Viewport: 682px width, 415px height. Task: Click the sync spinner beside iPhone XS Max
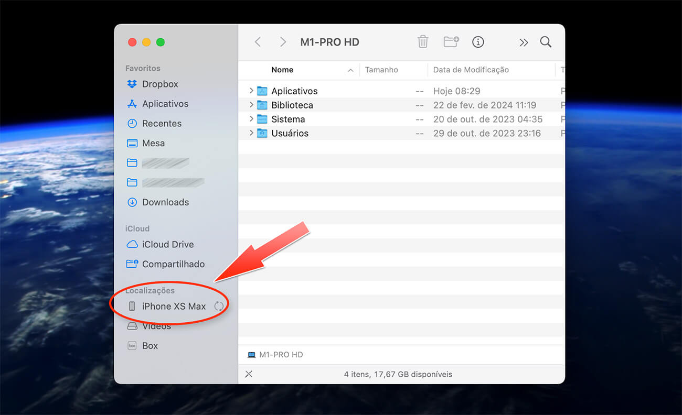point(219,306)
